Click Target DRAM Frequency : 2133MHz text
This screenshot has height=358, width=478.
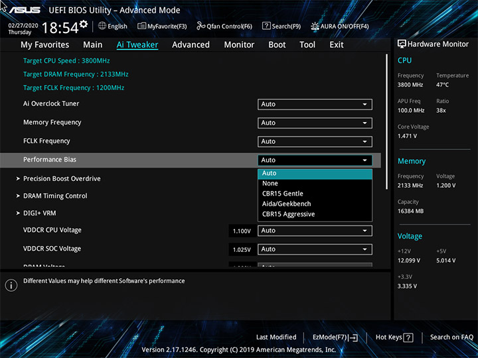tap(76, 74)
